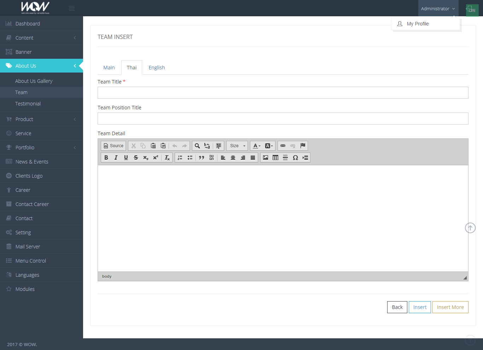Select the Thai tab
The height and width of the screenshot is (350, 483).
(x=132, y=68)
